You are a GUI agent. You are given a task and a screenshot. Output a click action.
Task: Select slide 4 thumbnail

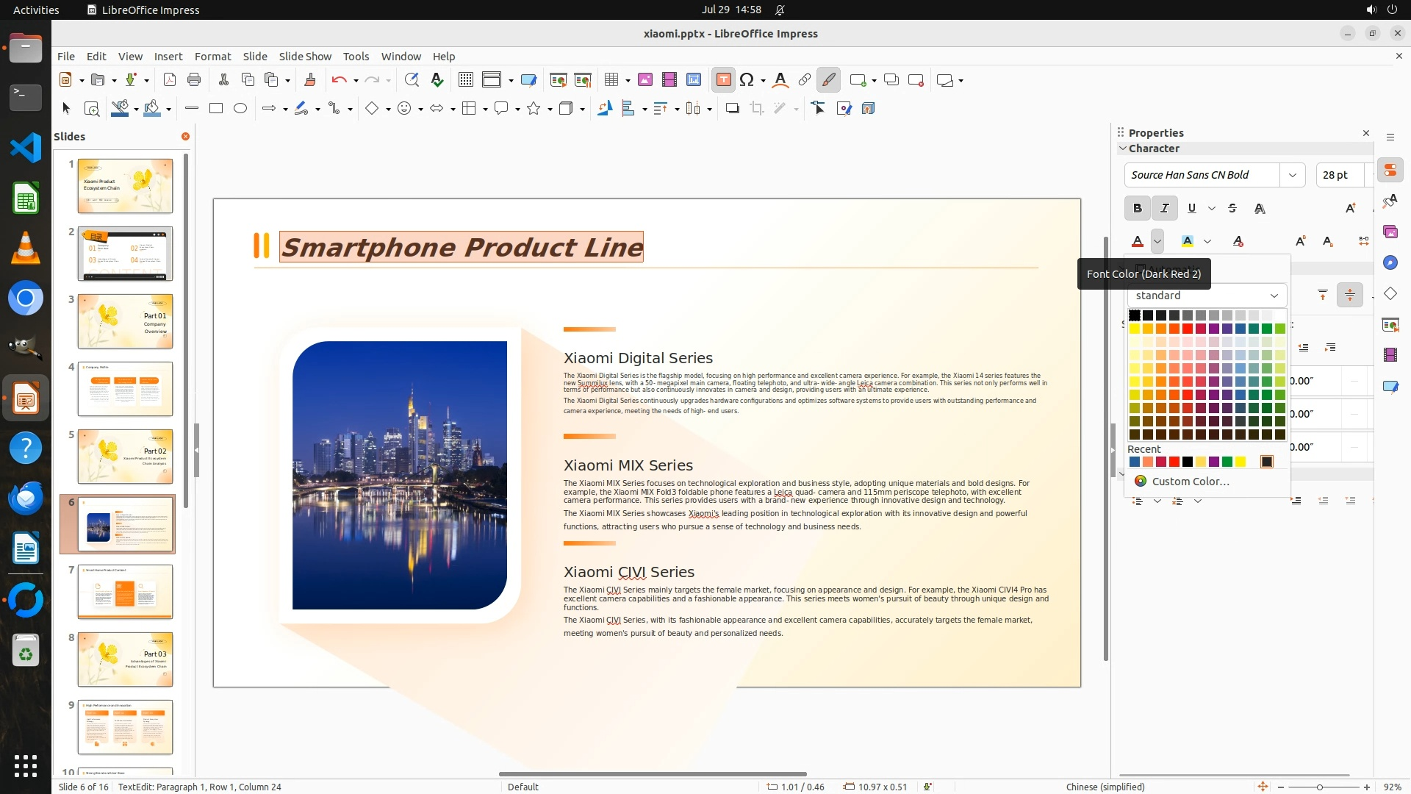coord(125,388)
